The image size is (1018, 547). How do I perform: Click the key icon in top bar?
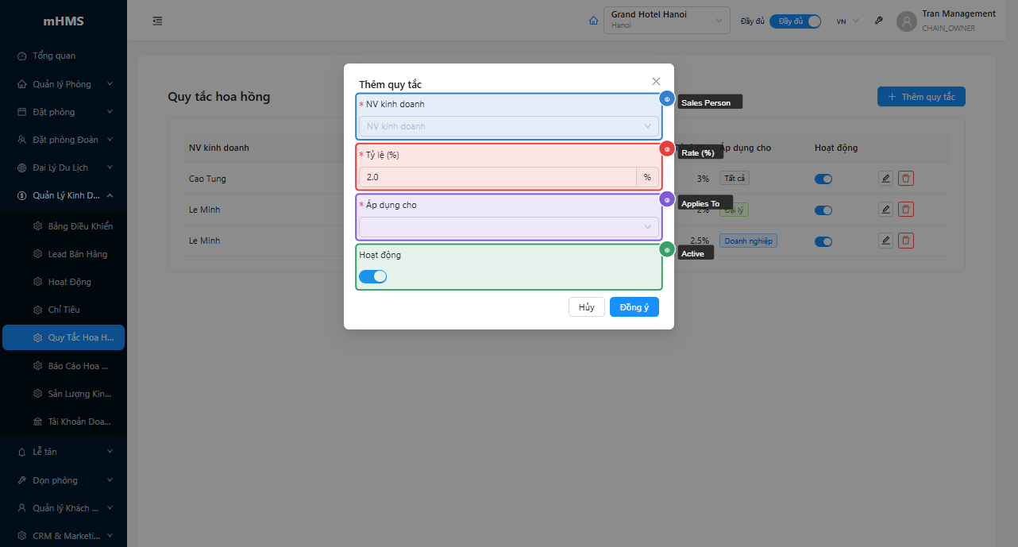[x=879, y=21]
